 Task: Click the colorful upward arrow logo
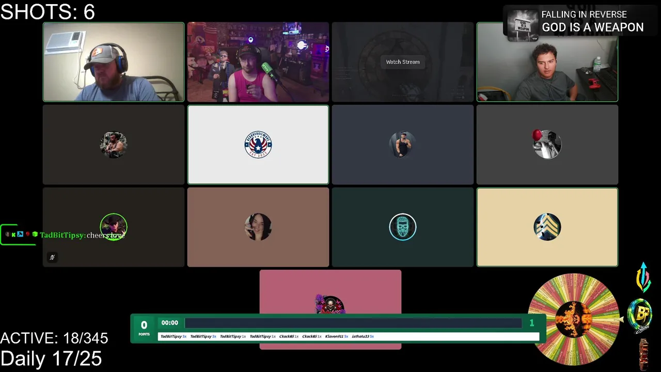tap(643, 277)
